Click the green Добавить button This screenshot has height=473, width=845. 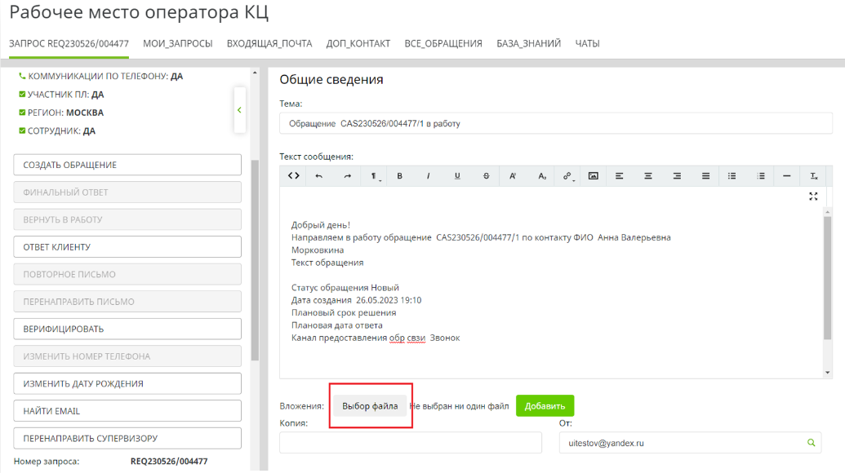point(545,406)
